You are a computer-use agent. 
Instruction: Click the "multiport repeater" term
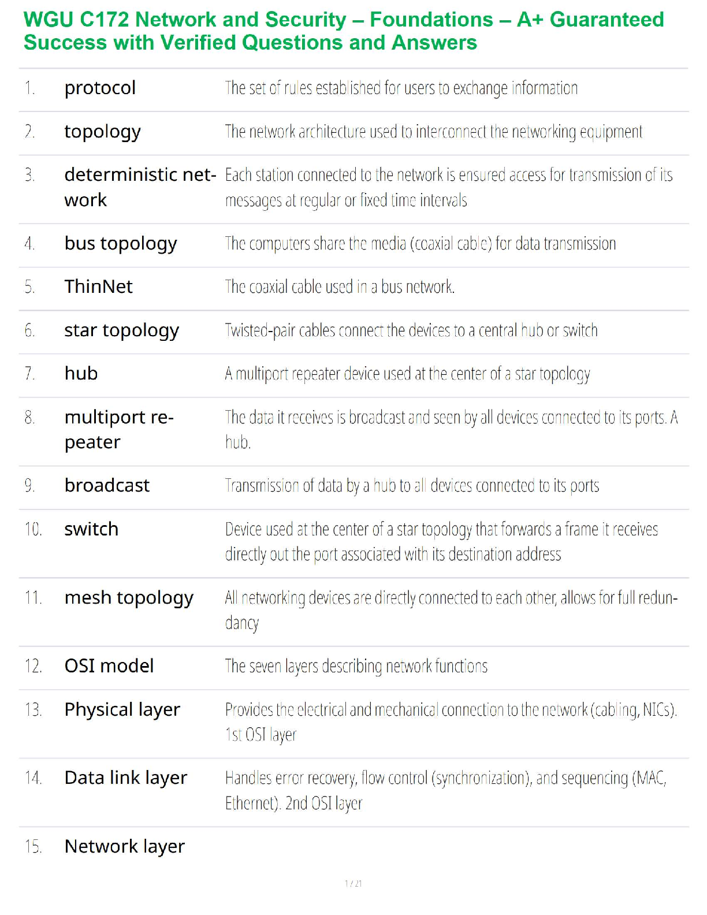coord(118,429)
